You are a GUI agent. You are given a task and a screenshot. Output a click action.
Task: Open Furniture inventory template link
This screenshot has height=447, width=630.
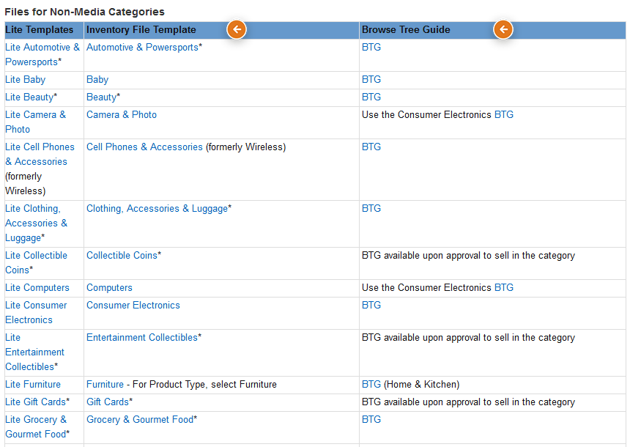(105, 385)
